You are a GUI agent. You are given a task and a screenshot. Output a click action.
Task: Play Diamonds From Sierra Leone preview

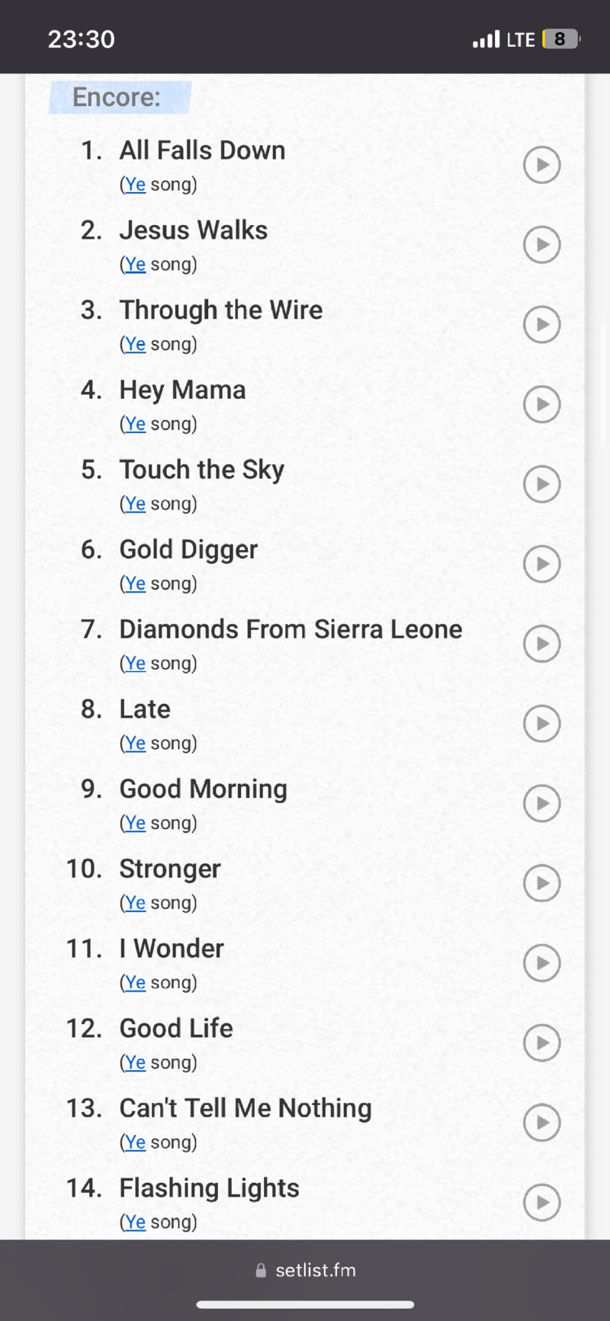(x=541, y=644)
